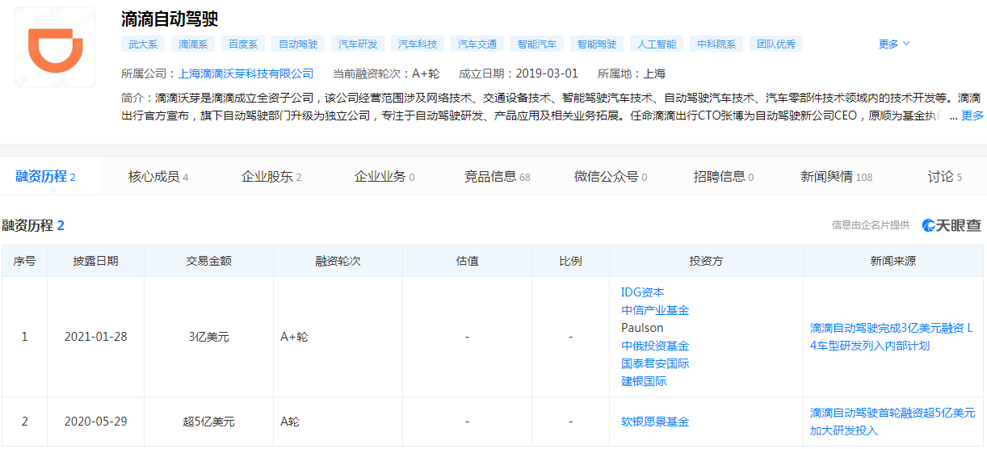This screenshot has width=987, height=449.
Task: Select the 百度系 tag
Action: click(x=242, y=44)
